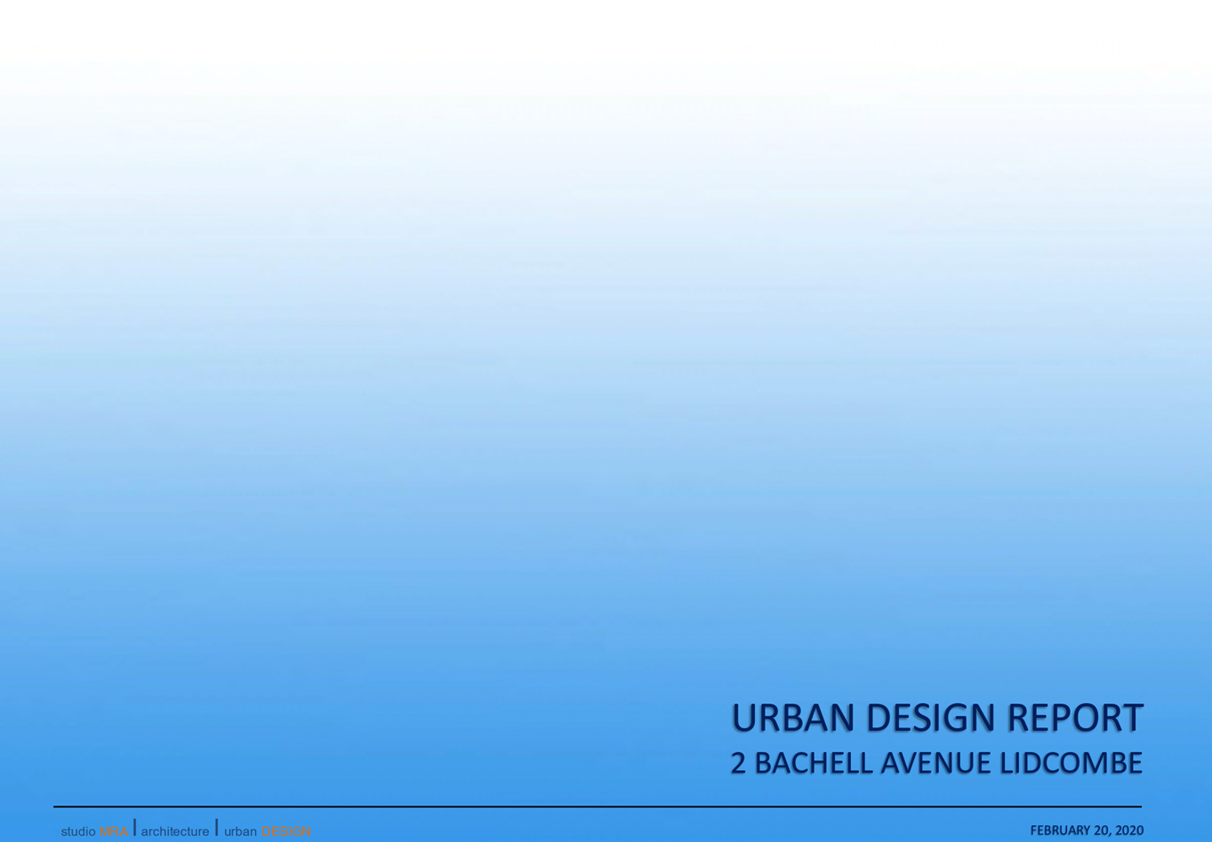
Task: Click the URBAN DESIGN REPORT title
Action: tap(936, 718)
